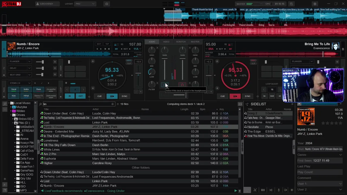Click the TAP button on left deck

tap(107, 44)
